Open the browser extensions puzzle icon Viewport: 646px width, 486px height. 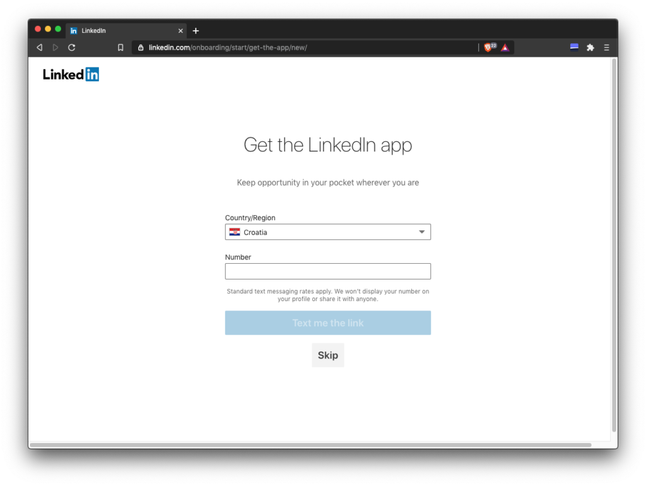tap(590, 47)
